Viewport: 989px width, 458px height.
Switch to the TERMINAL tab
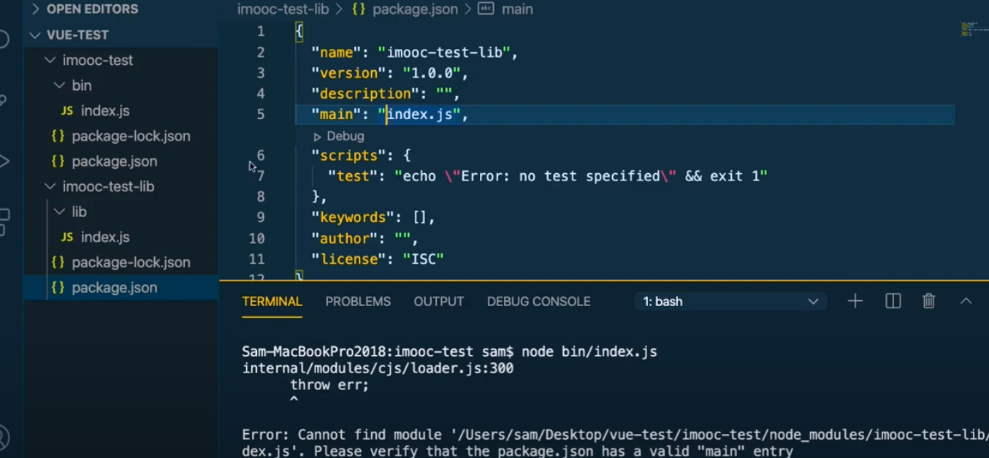point(272,302)
